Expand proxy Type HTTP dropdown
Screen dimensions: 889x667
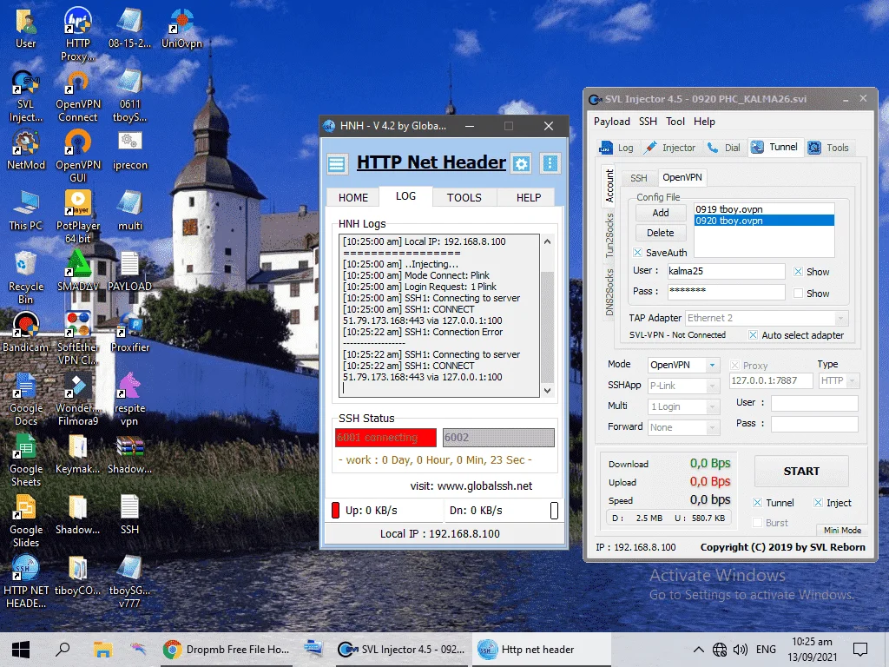pyautogui.click(x=853, y=381)
